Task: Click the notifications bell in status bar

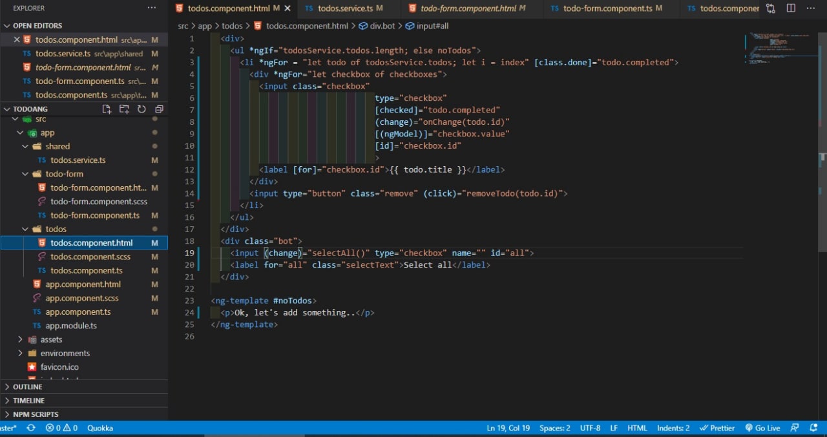Action: 812,428
